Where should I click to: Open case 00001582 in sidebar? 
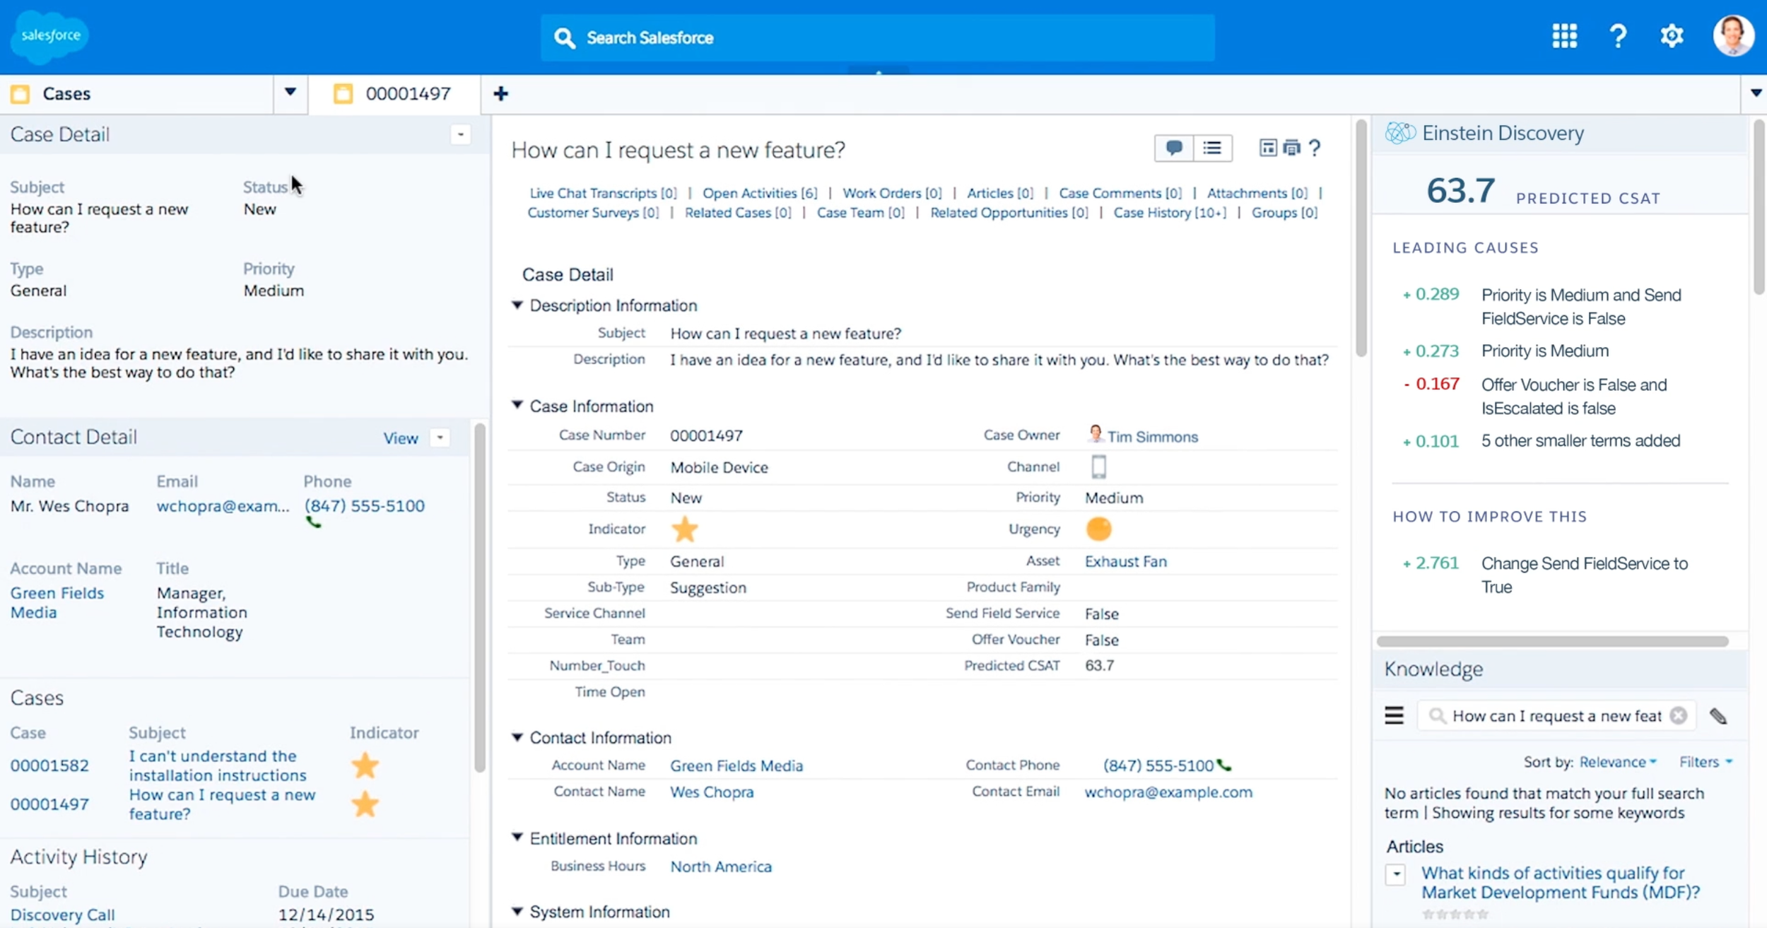click(x=49, y=765)
